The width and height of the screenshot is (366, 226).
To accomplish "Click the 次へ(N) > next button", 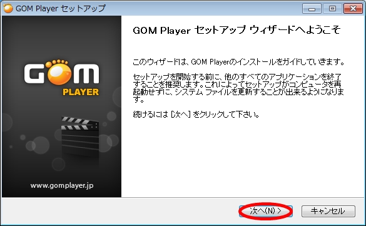I will coord(266,211).
